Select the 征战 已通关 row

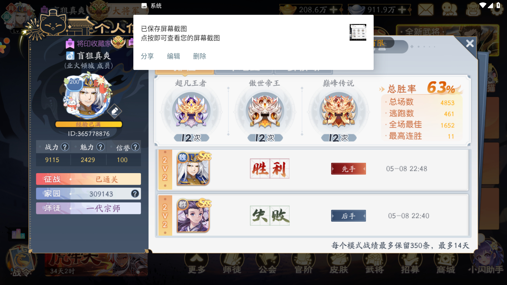tap(88, 179)
